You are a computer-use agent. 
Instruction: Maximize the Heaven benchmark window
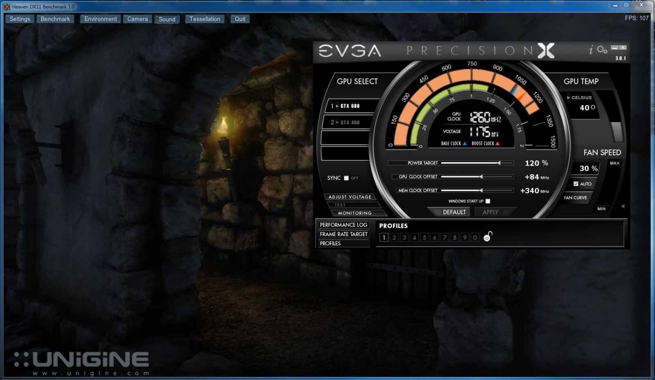tap(626, 5)
